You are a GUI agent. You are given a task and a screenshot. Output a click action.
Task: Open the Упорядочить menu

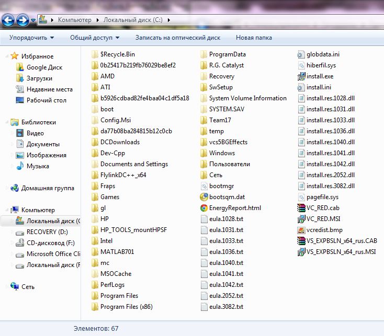tap(31, 38)
